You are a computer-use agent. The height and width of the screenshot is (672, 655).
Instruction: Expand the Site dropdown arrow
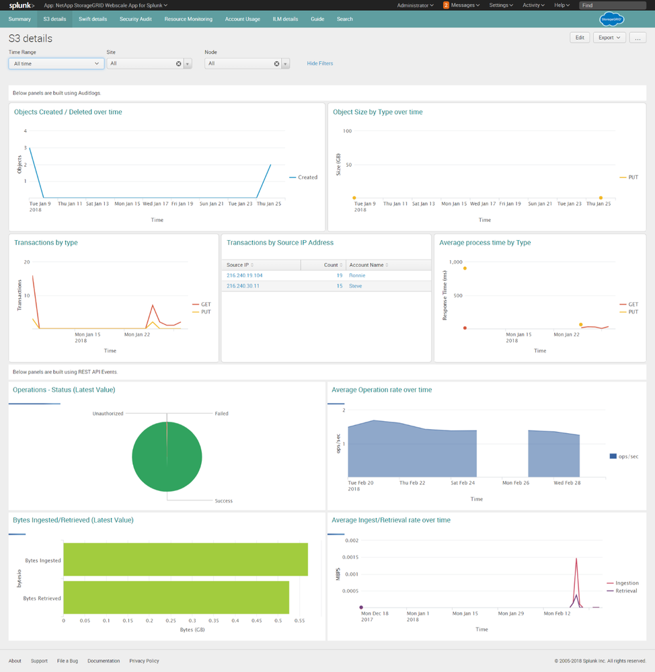(188, 64)
